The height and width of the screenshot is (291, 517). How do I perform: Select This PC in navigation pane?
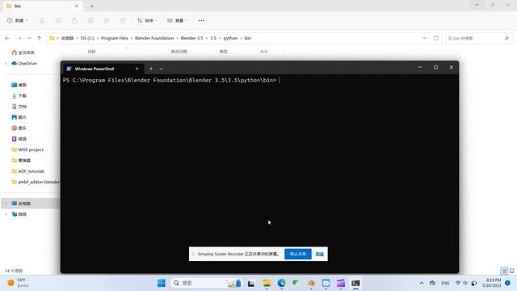(21, 204)
